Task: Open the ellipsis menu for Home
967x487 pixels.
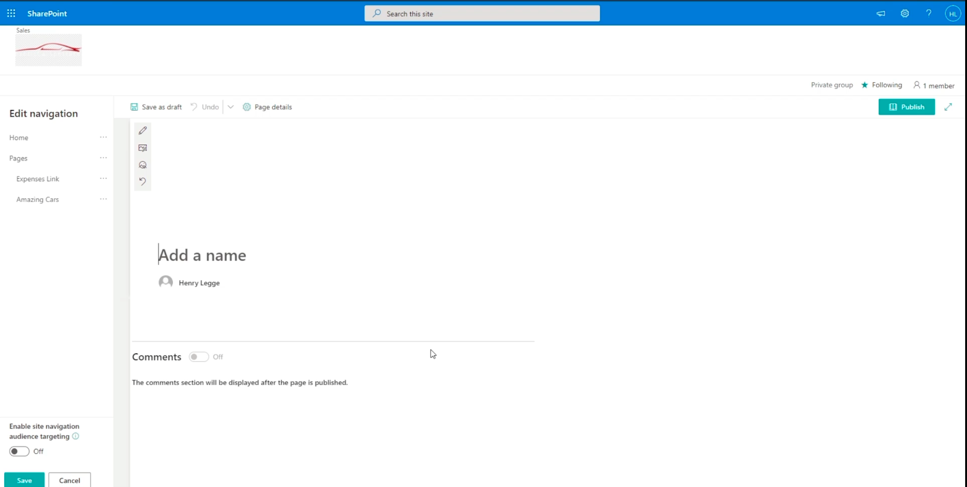Action: [103, 137]
